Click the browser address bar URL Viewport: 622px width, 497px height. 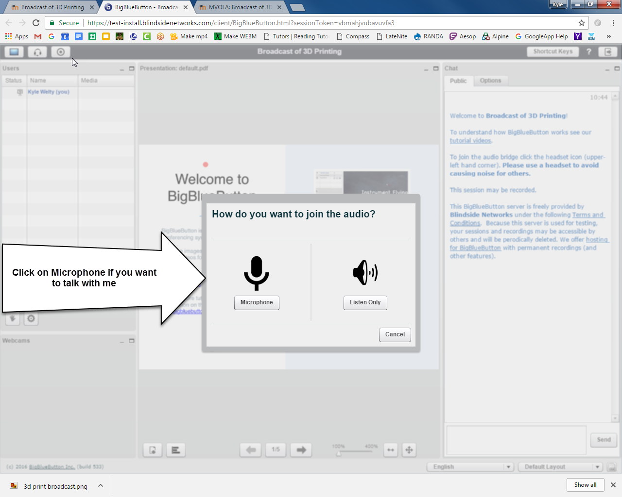pos(241,23)
